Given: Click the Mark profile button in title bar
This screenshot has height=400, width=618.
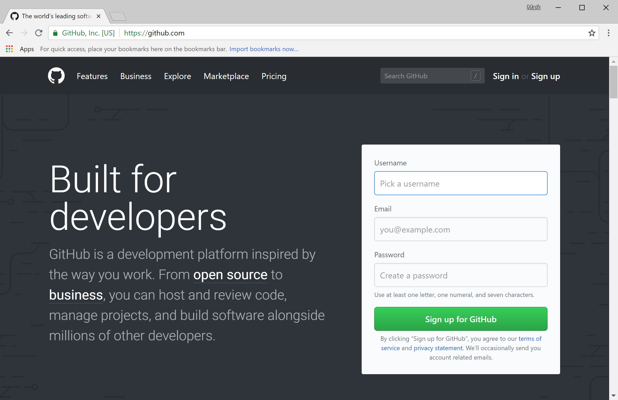Looking at the screenshot, I should pos(534,7).
